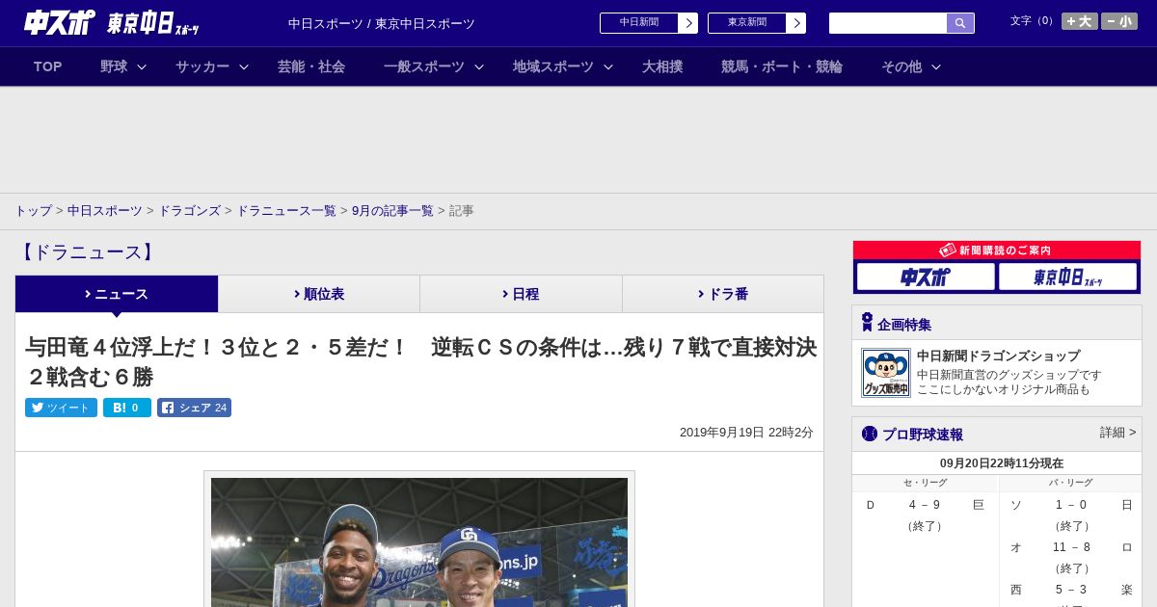Focus the site search input field

click(888, 23)
